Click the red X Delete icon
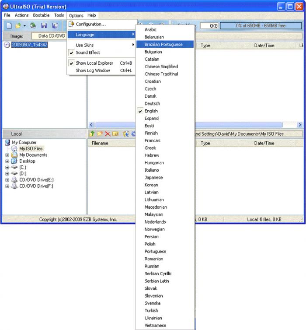 108,134
